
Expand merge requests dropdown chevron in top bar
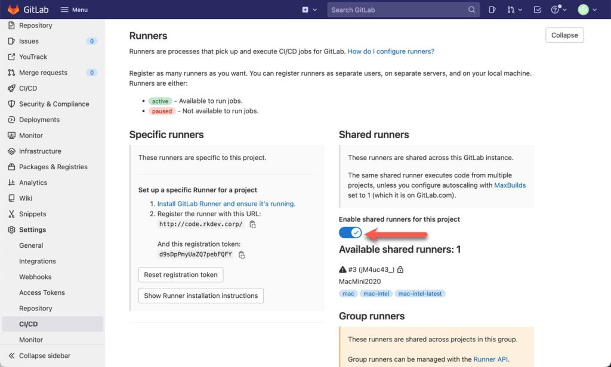pos(520,10)
